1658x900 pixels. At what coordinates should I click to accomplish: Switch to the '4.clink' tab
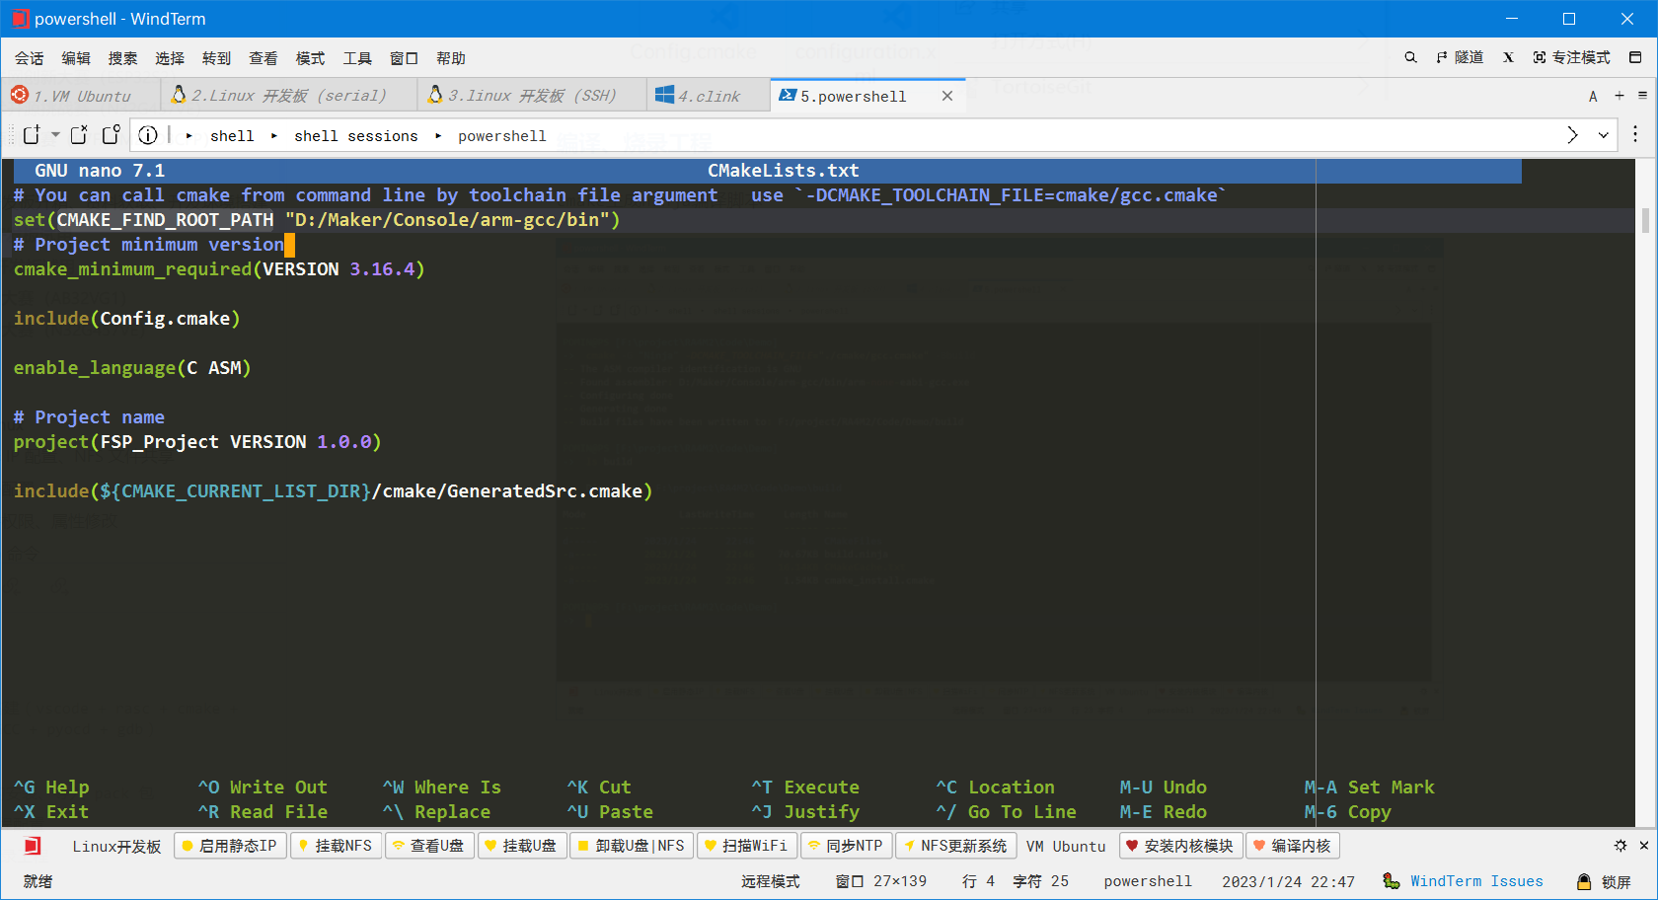tap(708, 96)
